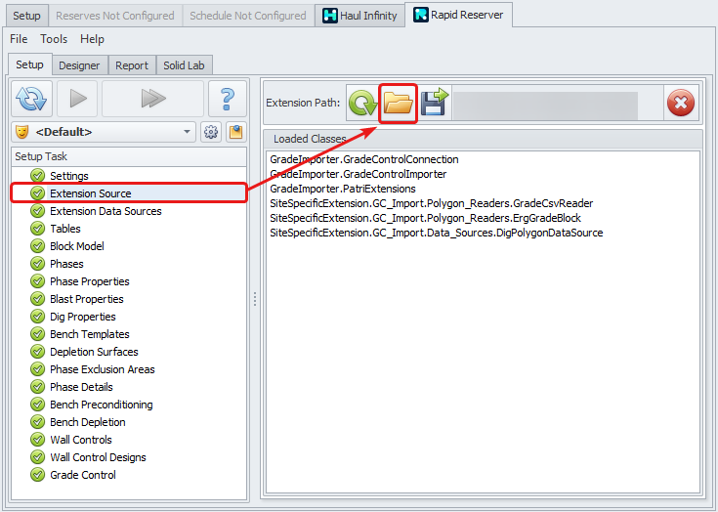Click green check icon beside Block Model
The height and width of the screenshot is (512, 718).
pos(37,246)
